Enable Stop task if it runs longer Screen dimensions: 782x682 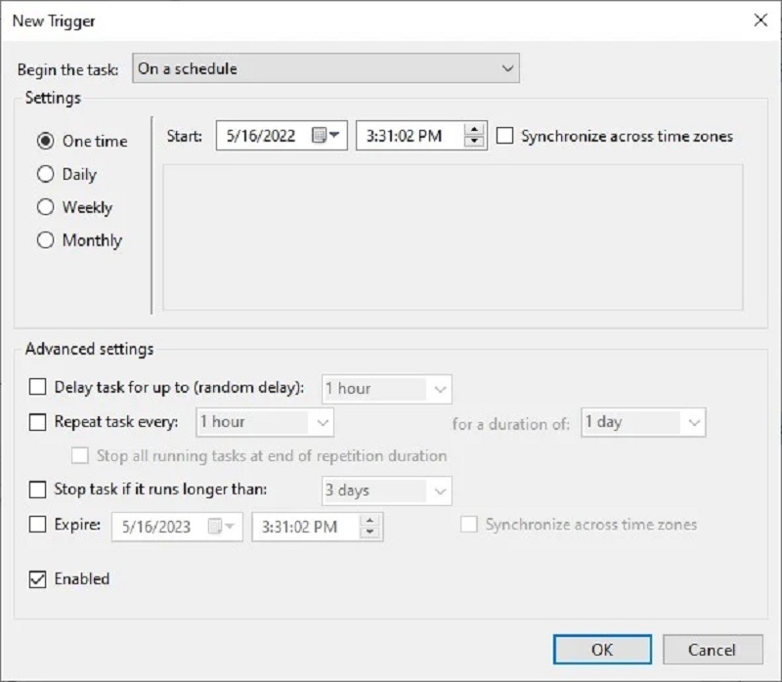tap(38, 489)
